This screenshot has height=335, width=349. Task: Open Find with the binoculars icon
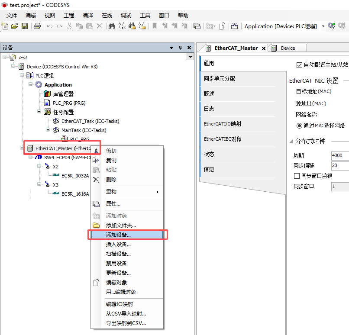click(112, 26)
